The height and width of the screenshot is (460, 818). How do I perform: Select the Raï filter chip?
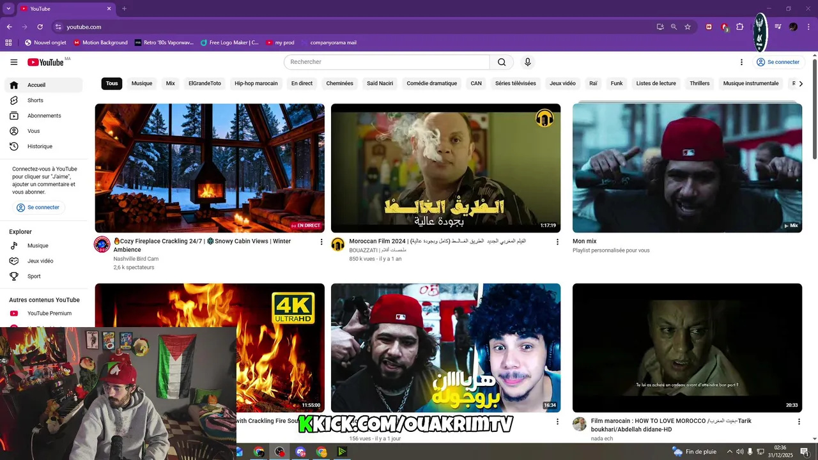[x=593, y=84]
